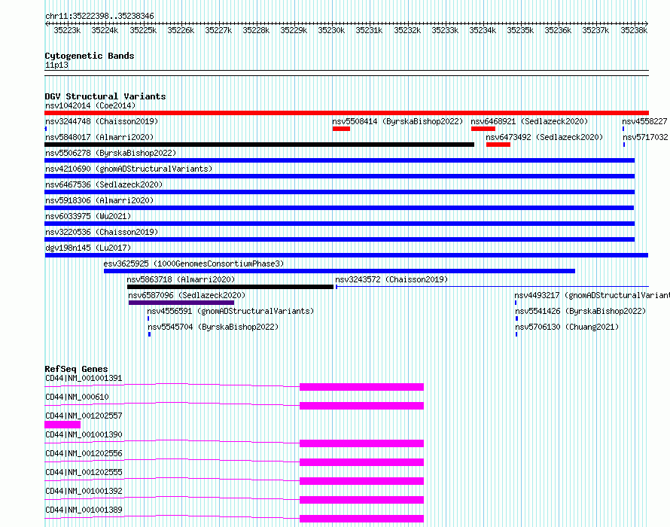Click the purple nsv6587096 variant bar
The height and width of the screenshot is (527, 670).
point(181,303)
